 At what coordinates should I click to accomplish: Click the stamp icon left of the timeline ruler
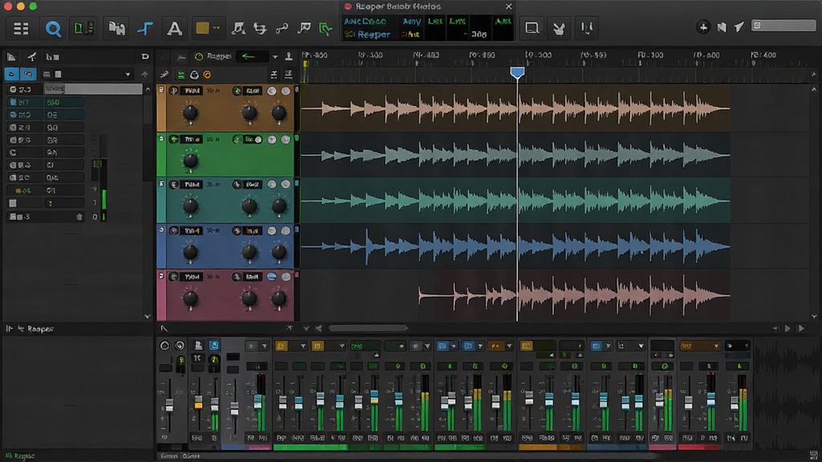(x=288, y=57)
